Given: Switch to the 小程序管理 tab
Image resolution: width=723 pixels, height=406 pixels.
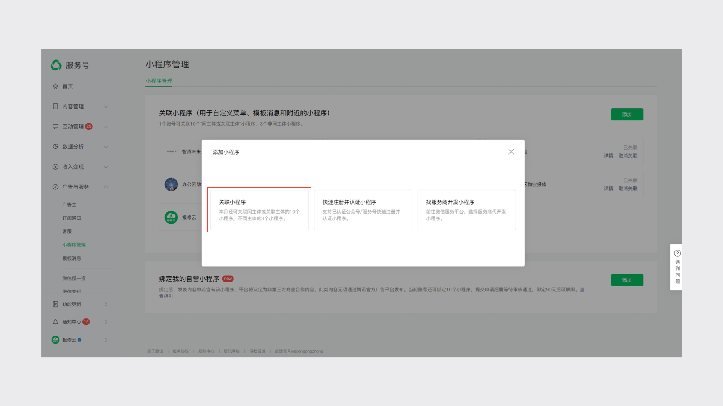Looking at the screenshot, I should pos(159,81).
